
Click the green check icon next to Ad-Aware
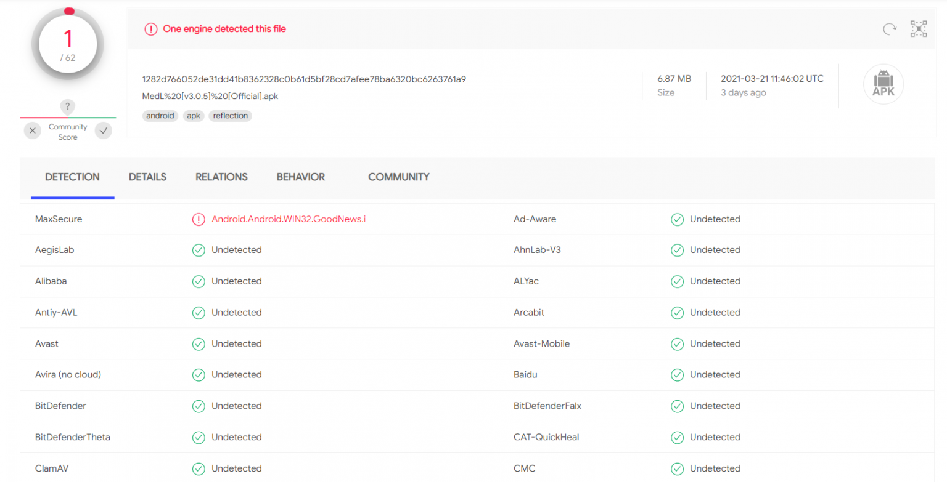[677, 219]
